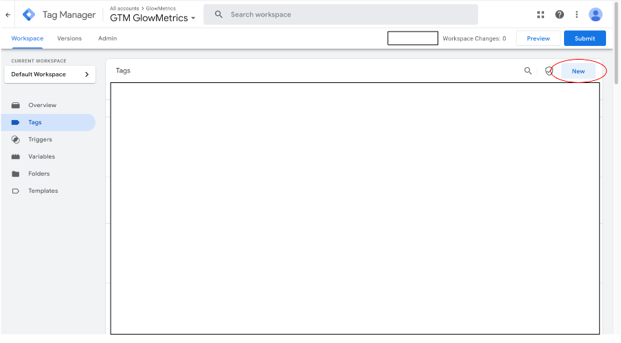Screen dimensions: 621x343
Task: Click the Submit button
Action: tap(585, 38)
